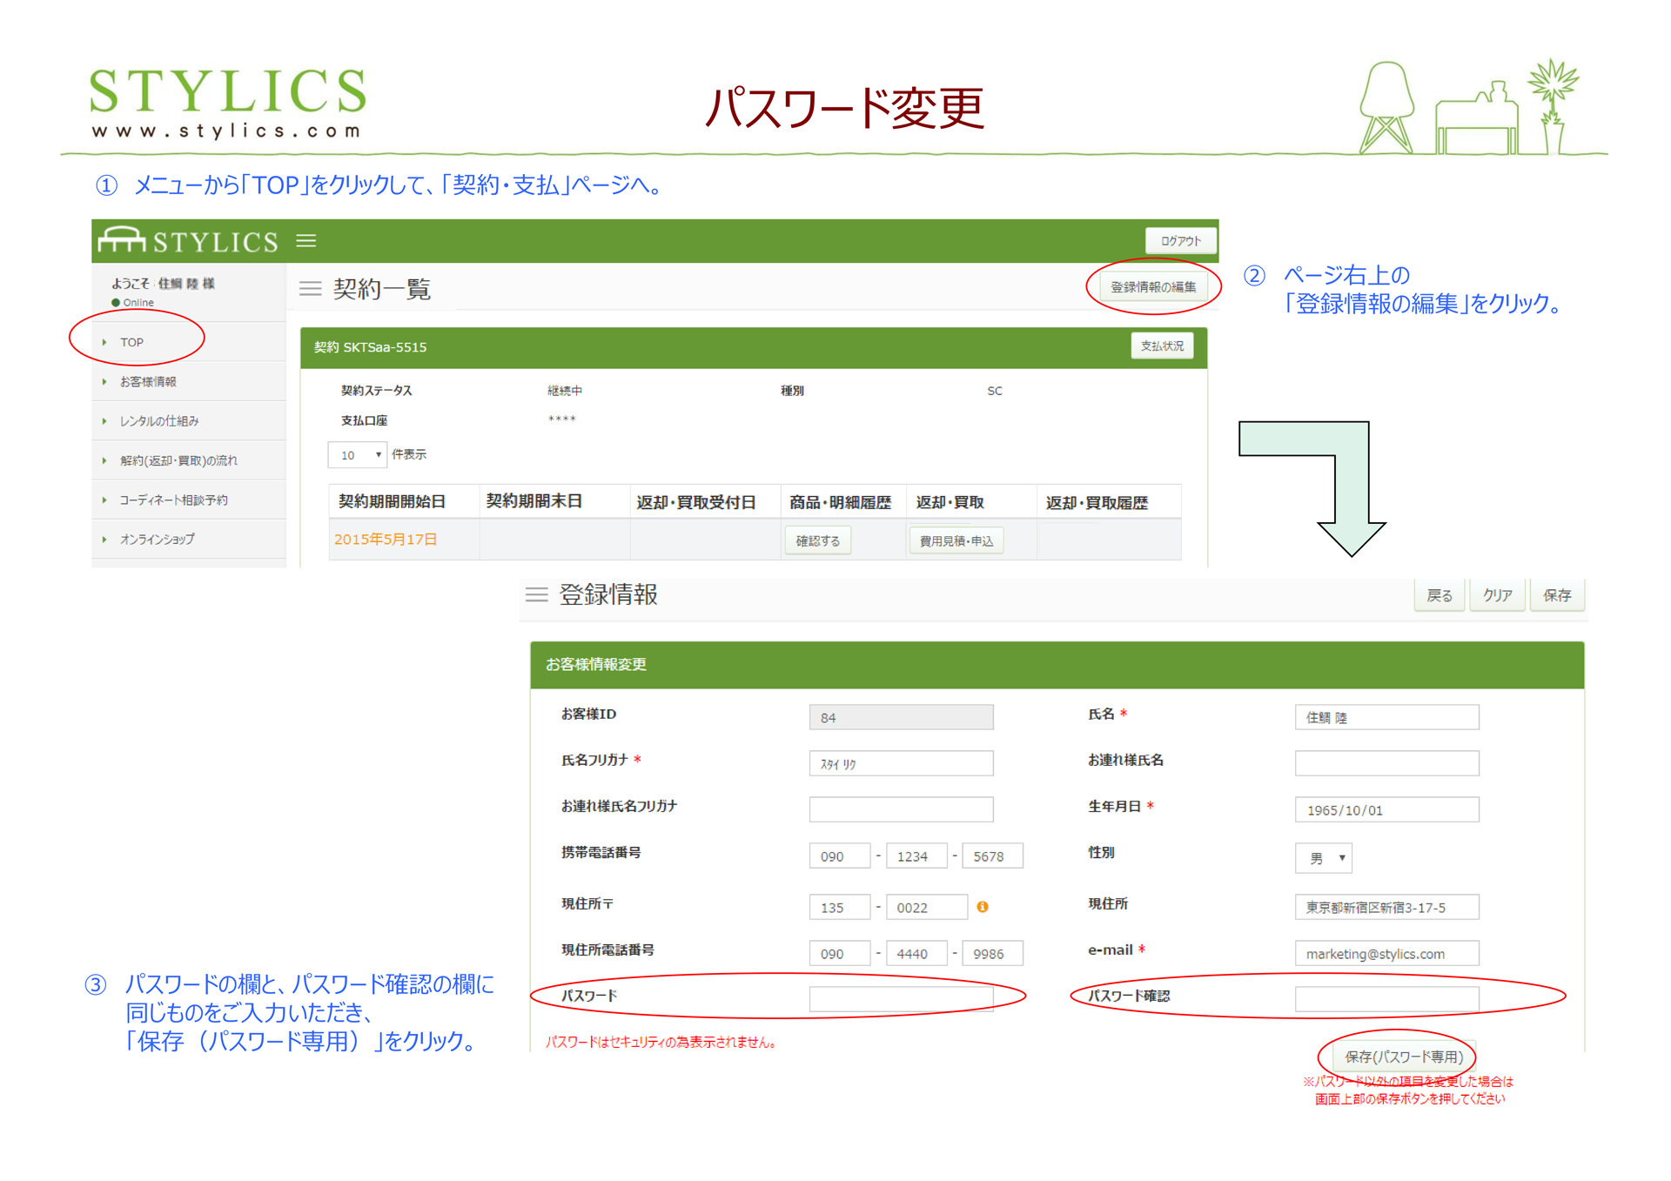Click the 現住所 address input field

[1386, 907]
